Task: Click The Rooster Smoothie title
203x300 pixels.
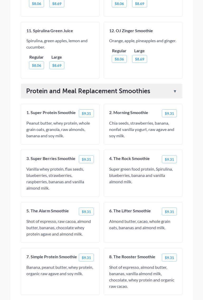Action: pyautogui.click(x=132, y=257)
